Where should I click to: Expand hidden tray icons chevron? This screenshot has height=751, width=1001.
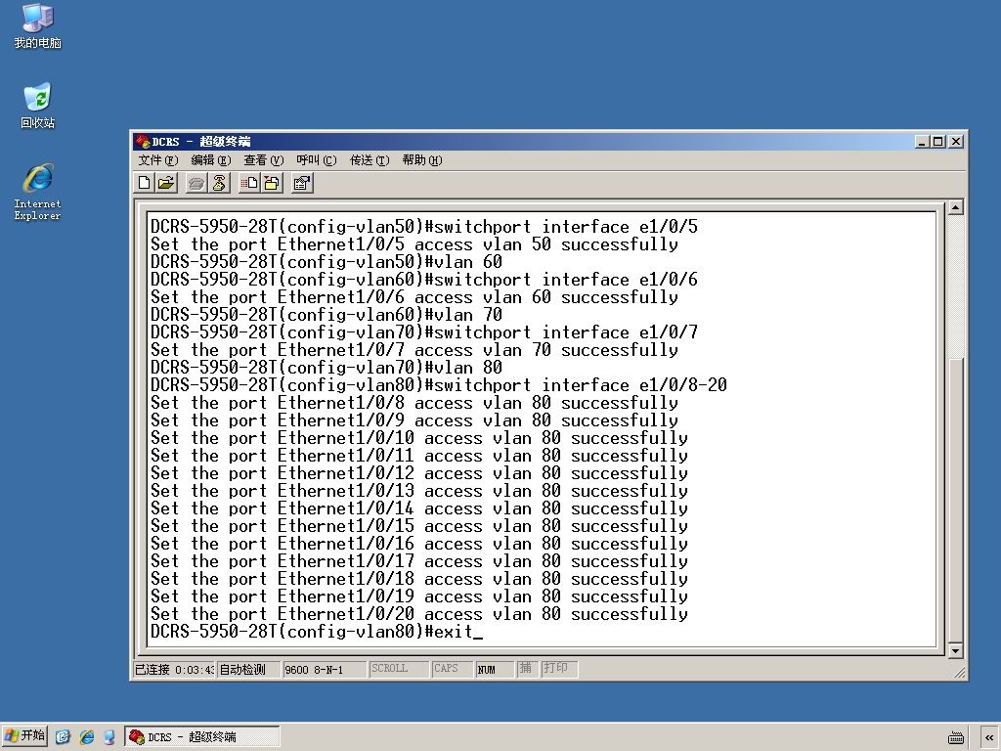pyautogui.click(x=989, y=737)
